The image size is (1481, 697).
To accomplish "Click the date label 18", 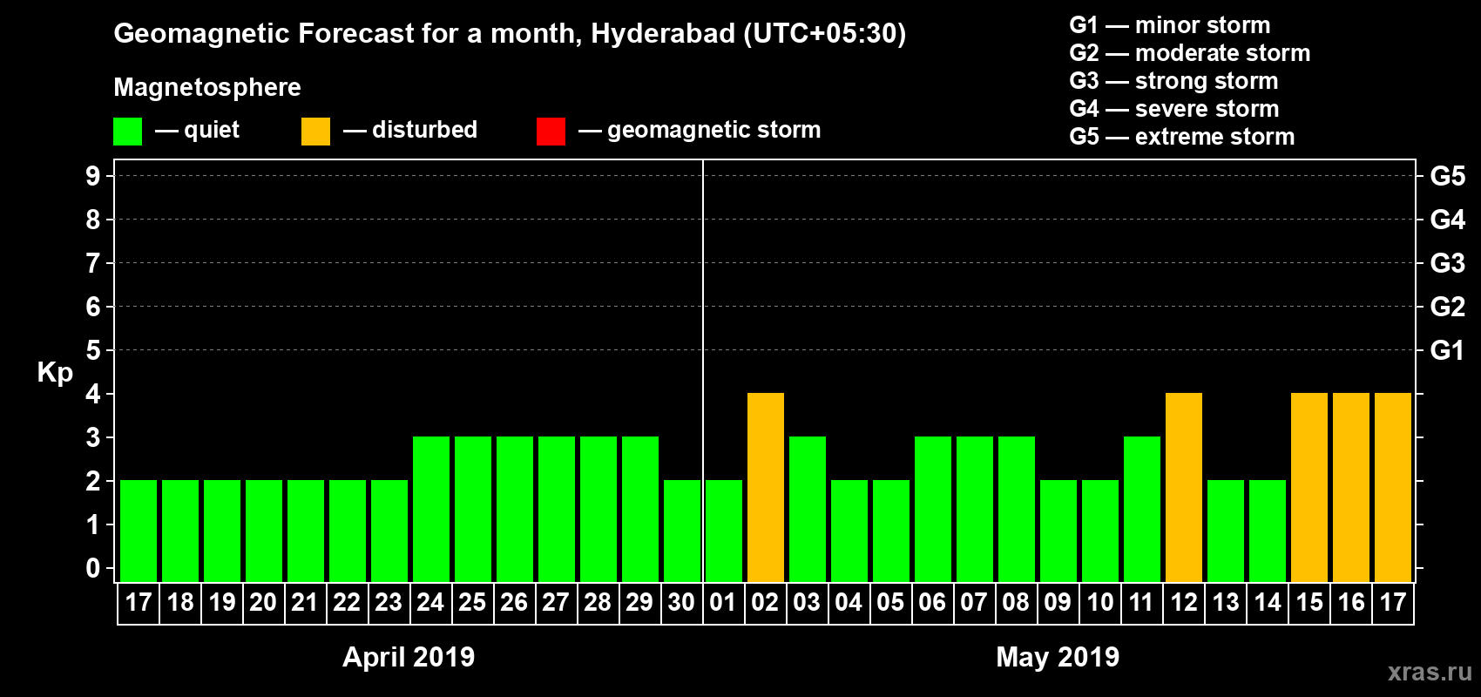I will [x=180, y=603].
